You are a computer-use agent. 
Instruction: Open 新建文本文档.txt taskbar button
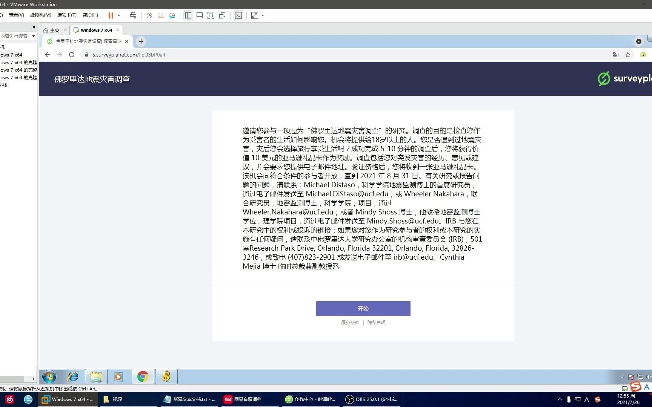190,399
